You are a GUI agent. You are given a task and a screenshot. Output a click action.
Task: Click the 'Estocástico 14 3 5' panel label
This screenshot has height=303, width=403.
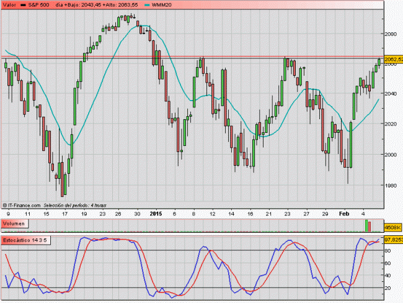tap(25, 240)
